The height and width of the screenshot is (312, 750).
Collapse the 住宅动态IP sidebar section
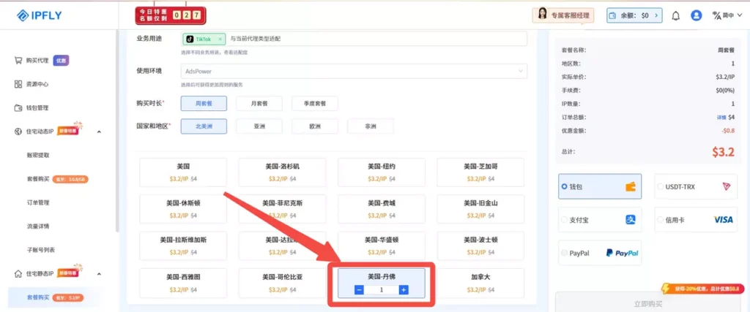[x=99, y=132]
